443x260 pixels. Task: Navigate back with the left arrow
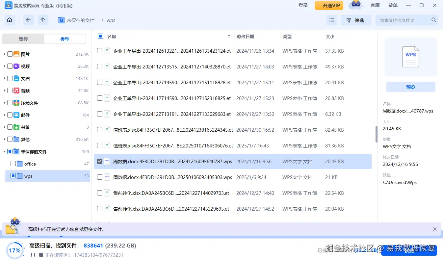28,20
